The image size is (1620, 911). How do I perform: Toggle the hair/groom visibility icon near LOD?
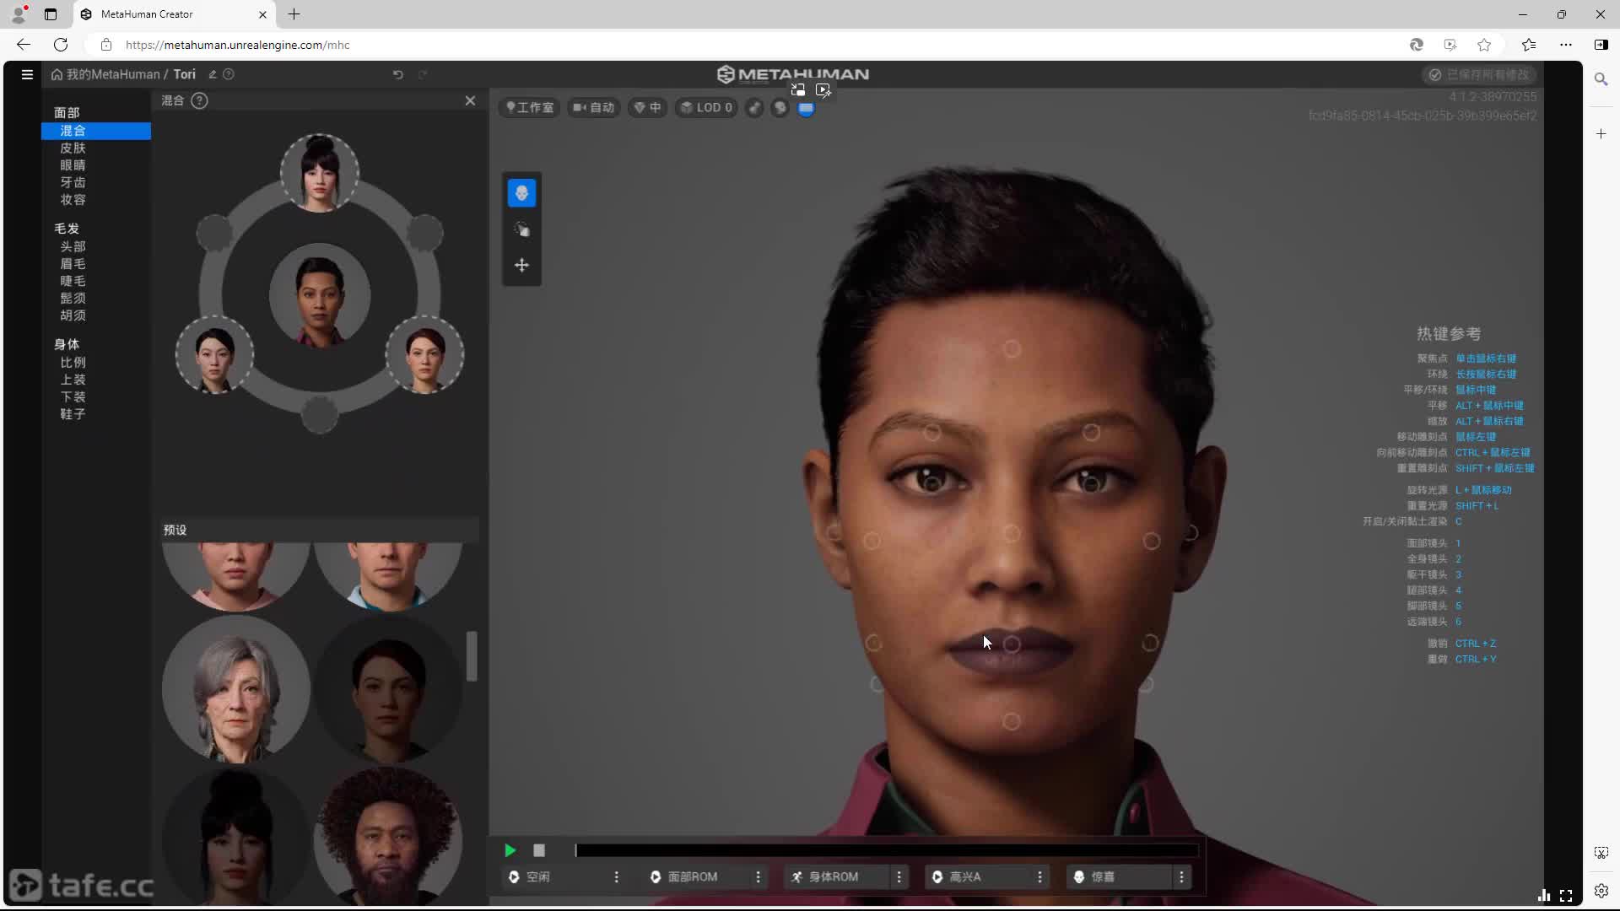coord(754,108)
